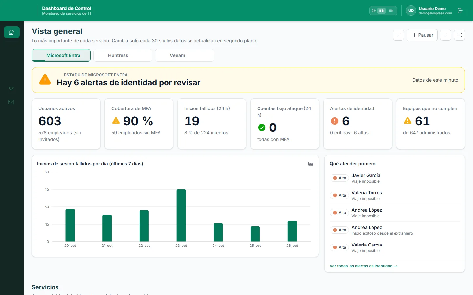Screen dimensions: 473x295
Task: Switch to the Veeam tab
Action: pos(185,55)
